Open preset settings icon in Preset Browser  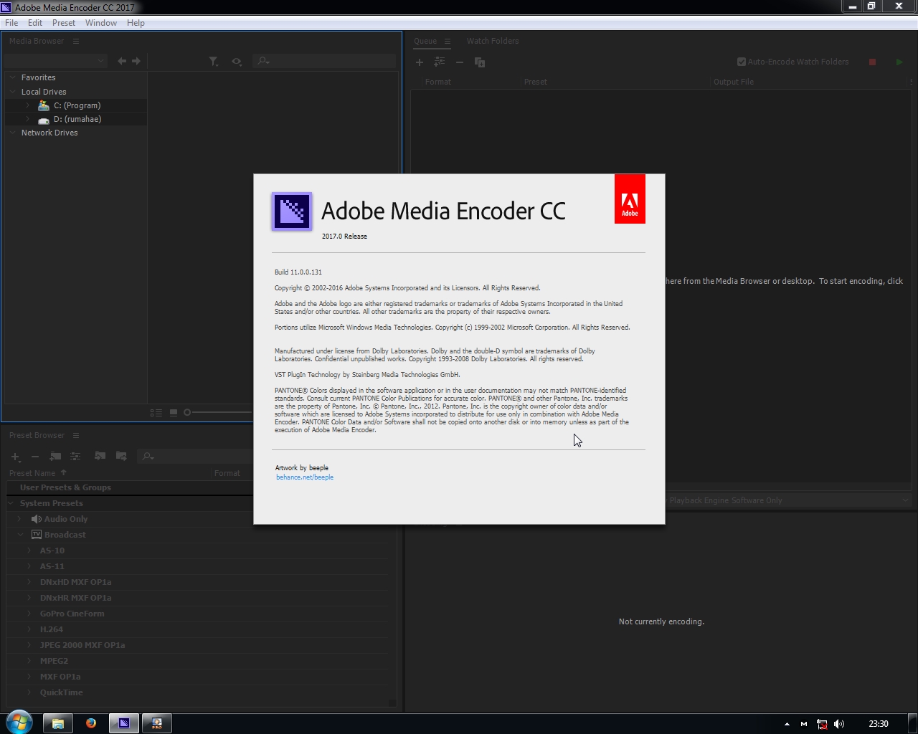pyautogui.click(x=75, y=456)
